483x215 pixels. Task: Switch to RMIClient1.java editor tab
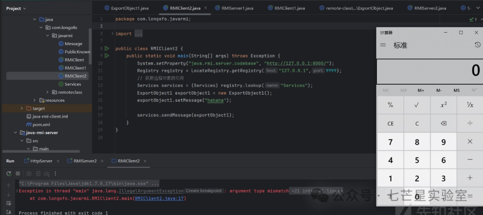(x=287, y=8)
